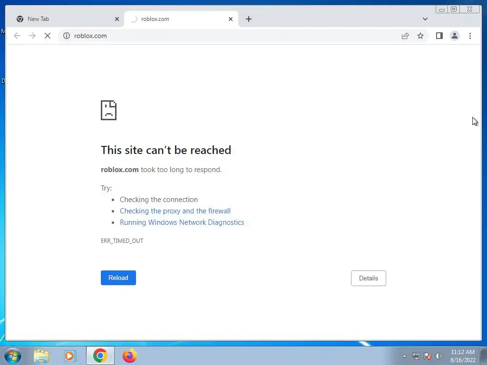Viewport: 487px width, 365px height.
Task: Restore down the Chrome window
Action: coord(453,10)
